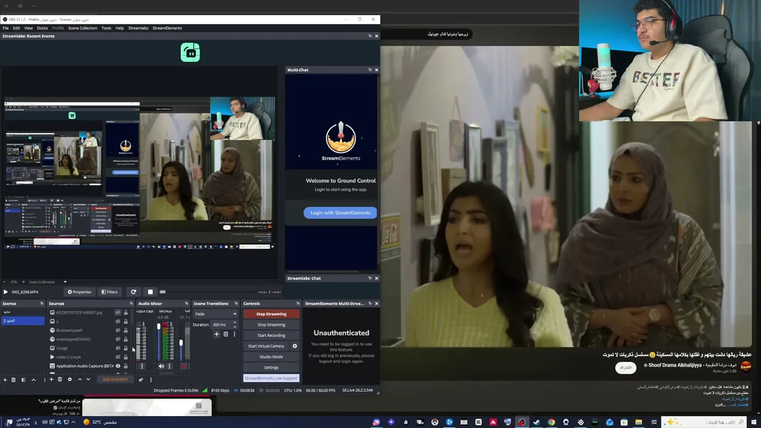Image resolution: width=761 pixels, height=428 pixels.
Task: Remove selected source with trash icon
Action: [59, 379]
